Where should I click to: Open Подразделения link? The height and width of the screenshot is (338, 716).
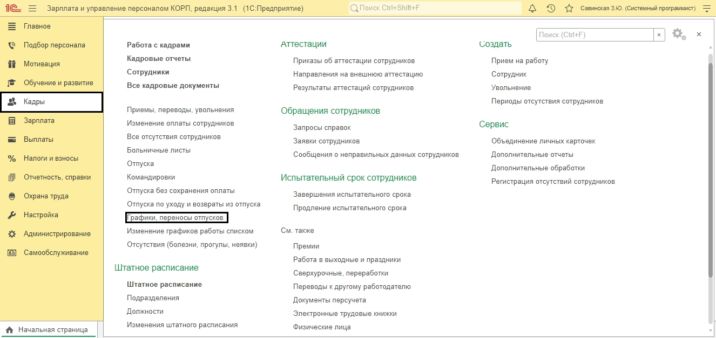[153, 298]
